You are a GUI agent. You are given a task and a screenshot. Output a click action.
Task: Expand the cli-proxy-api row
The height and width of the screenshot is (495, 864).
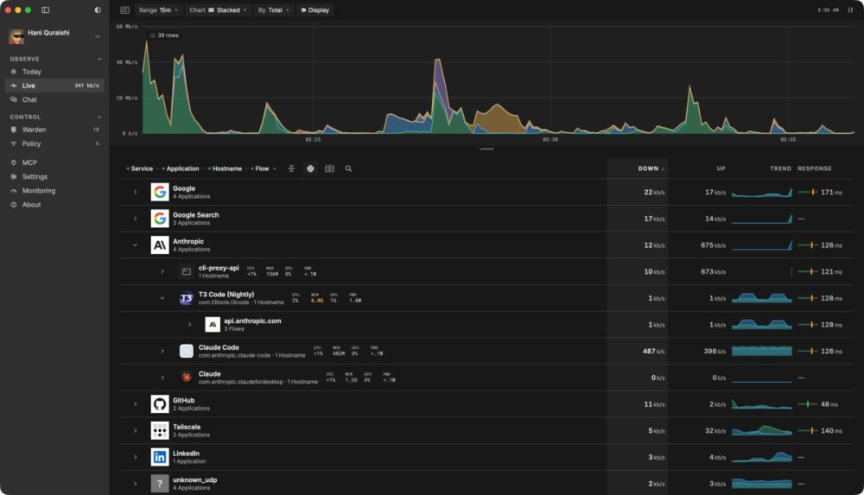click(162, 272)
